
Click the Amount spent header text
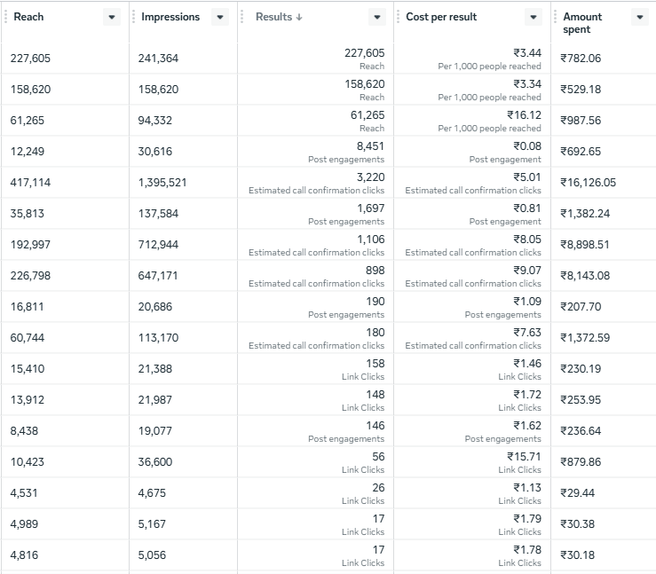582,23
